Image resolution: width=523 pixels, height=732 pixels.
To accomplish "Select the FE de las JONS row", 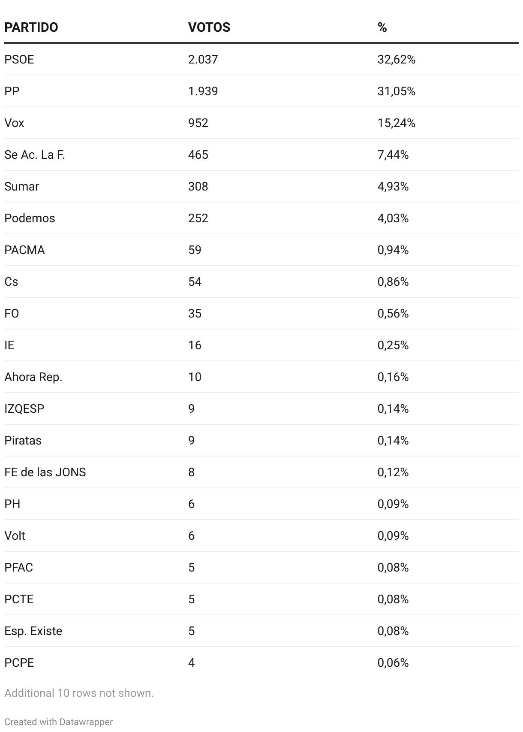I will tap(261, 472).
